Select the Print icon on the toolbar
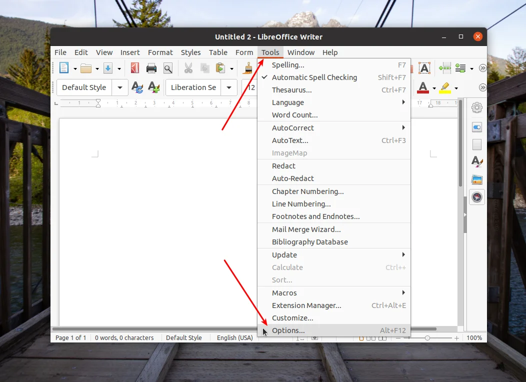526x382 pixels. [151, 68]
